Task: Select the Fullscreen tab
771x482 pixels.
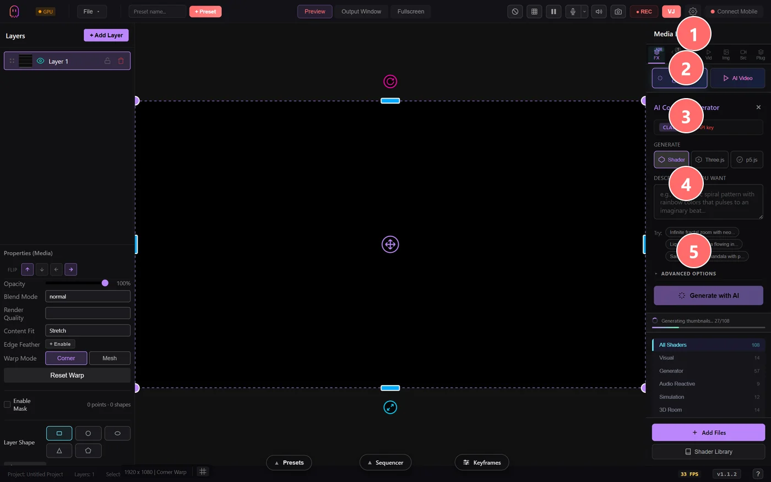Action: click(411, 12)
